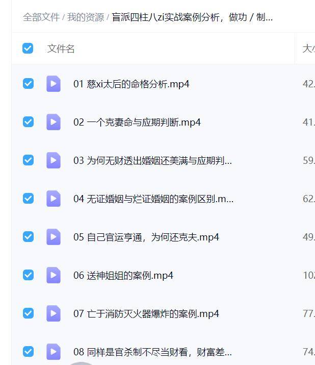Click video file icon of the 03 file
This screenshot has width=315, height=365.
[54, 160]
